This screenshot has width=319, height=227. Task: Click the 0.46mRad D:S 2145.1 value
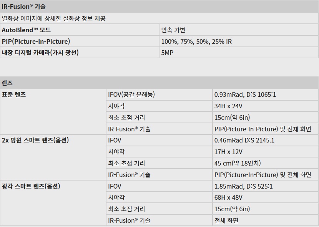[x=244, y=140]
